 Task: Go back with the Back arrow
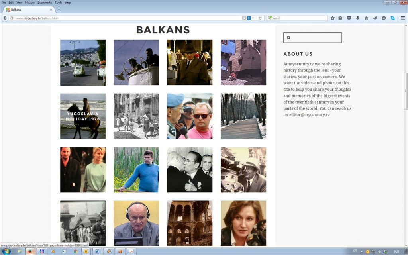(5, 18)
